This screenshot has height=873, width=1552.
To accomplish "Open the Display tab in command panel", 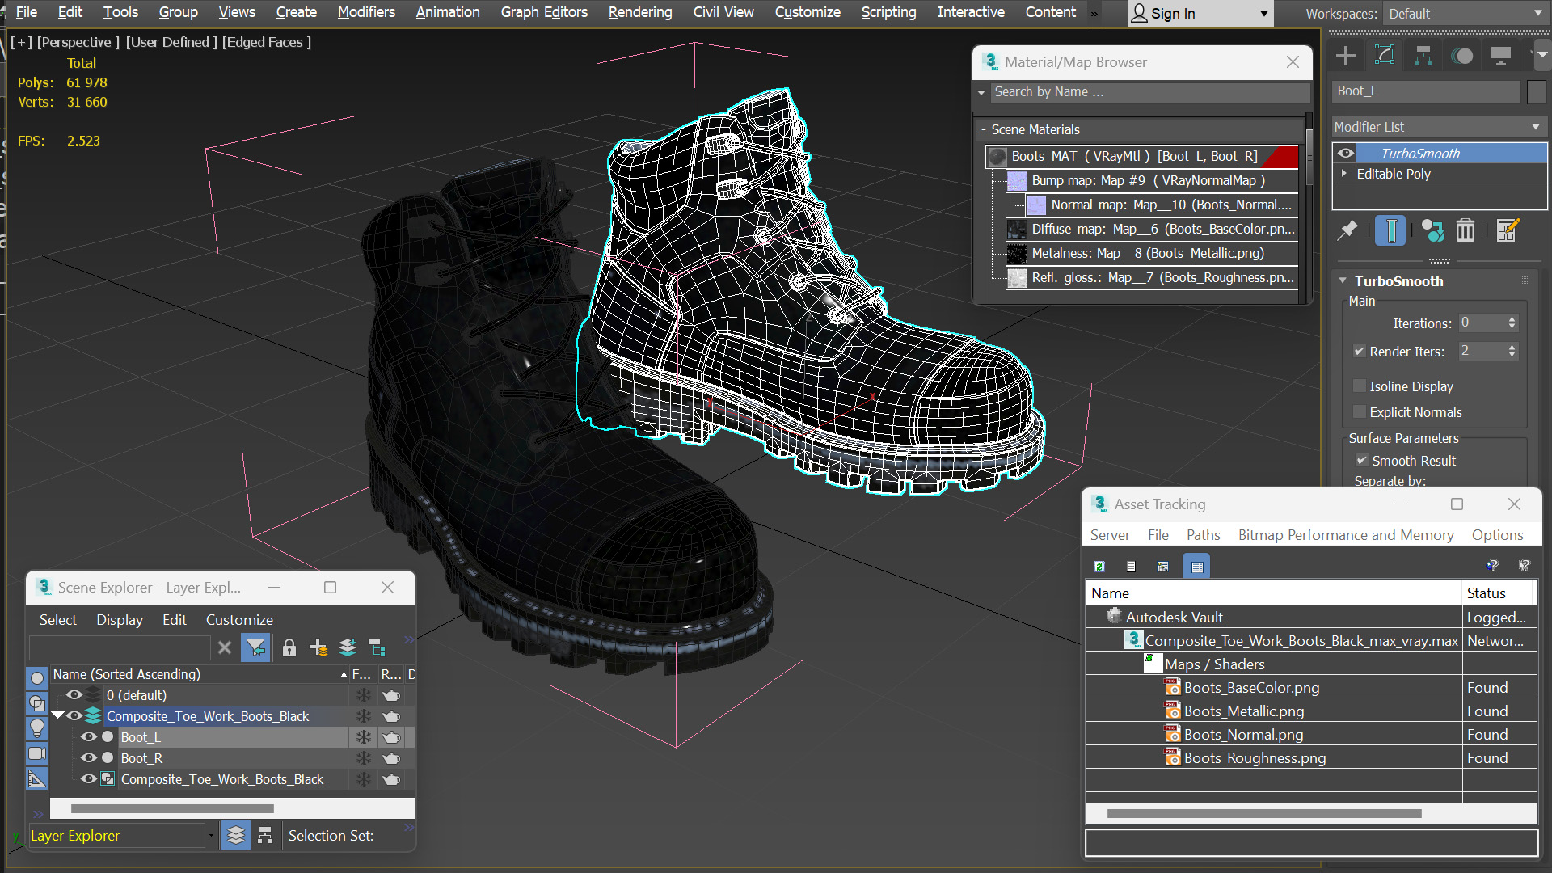I will click(1501, 56).
